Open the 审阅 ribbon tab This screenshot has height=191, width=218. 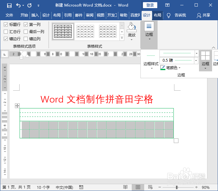90,15
